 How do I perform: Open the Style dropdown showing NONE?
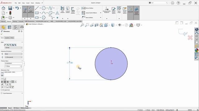[13, 48]
